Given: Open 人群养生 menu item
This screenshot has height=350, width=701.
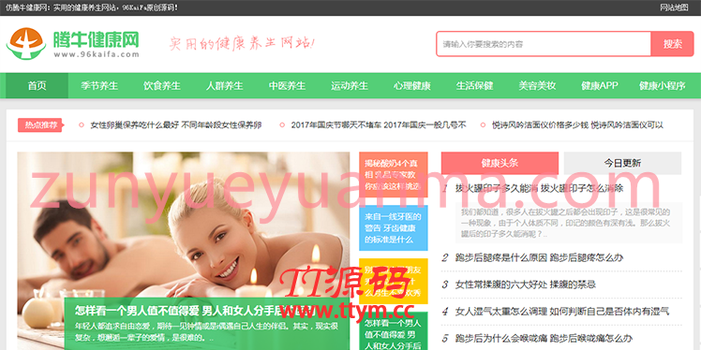Looking at the screenshot, I should pyautogui.click(x=224, y=86).
